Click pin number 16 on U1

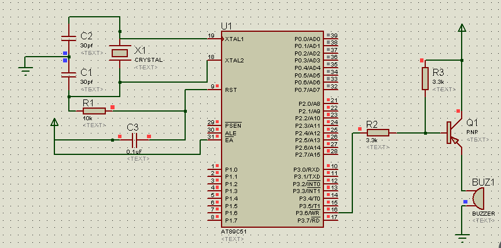coord(334,209)
